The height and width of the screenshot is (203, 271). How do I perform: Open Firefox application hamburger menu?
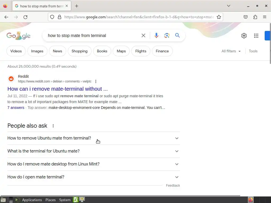pos(265,17)
